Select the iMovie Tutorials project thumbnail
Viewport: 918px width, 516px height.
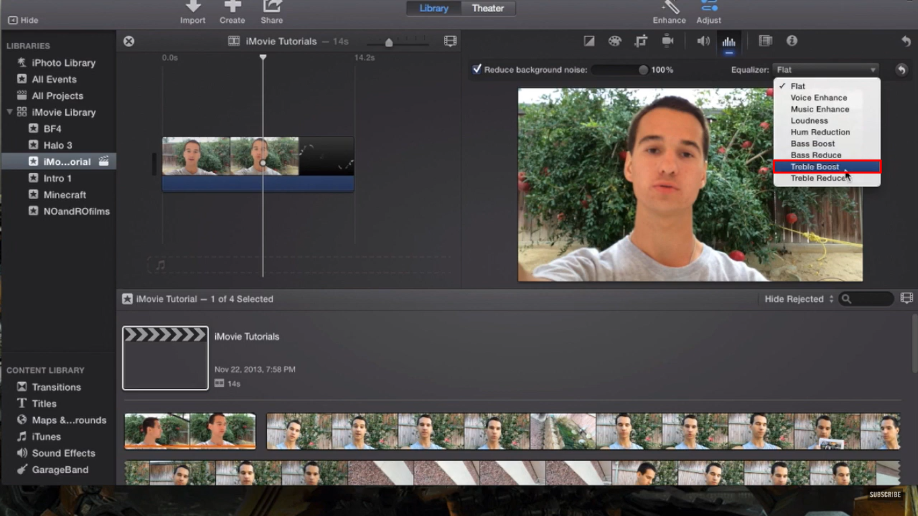(x=165, y=358)
